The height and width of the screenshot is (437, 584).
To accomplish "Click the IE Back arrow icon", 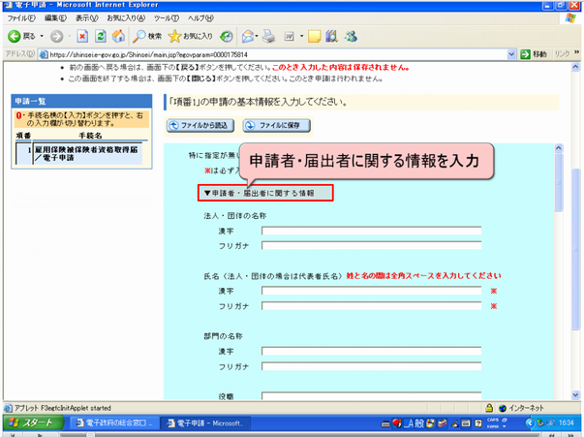I will coord(15,36).
